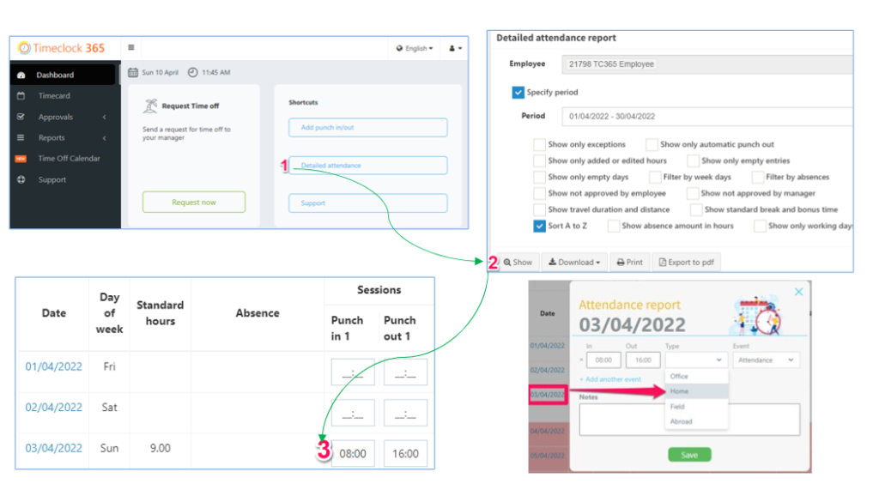This screenshot has height=502, width=879.
Task: Click the Detailed attendance shortcut
Action: (x=367, y=166)
